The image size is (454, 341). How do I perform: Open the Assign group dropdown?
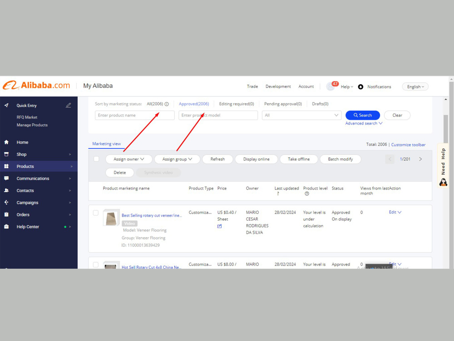[x=177, y=159]
